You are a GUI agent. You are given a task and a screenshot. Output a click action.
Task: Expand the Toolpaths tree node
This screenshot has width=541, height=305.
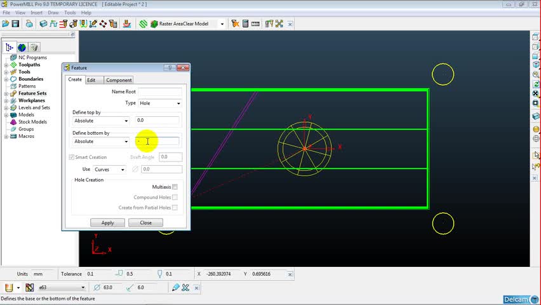6,65
